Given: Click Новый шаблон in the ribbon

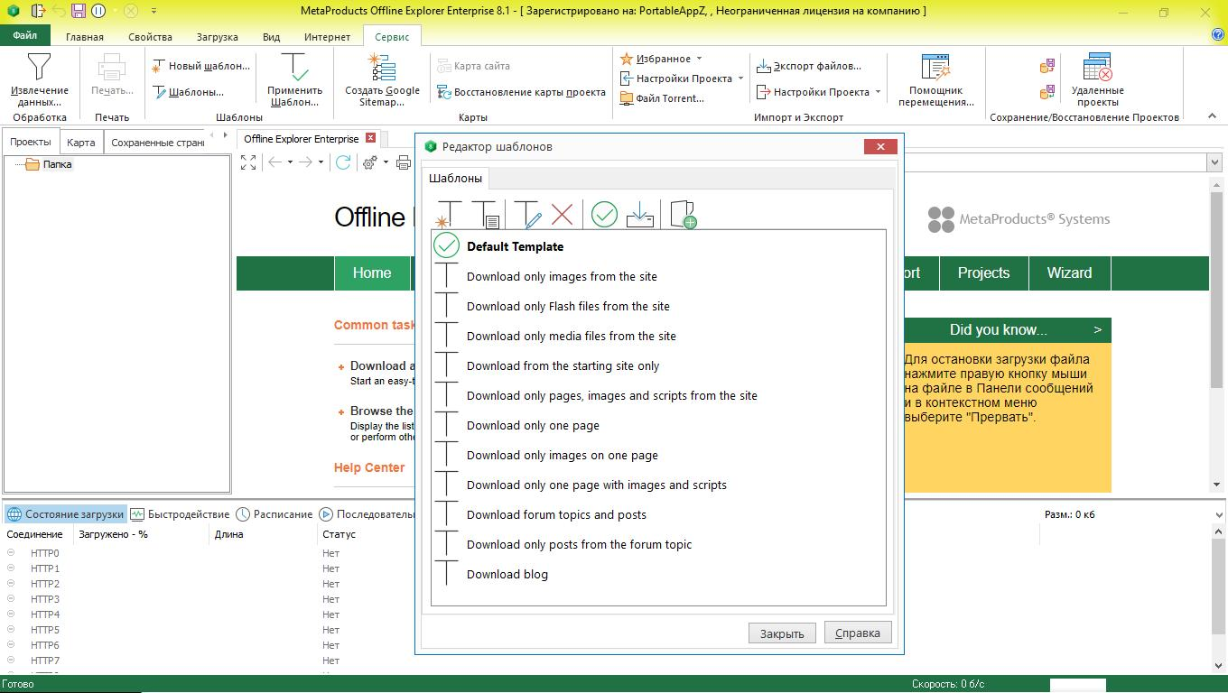Looking at the screenshot, I should click(x=200, y=66).
